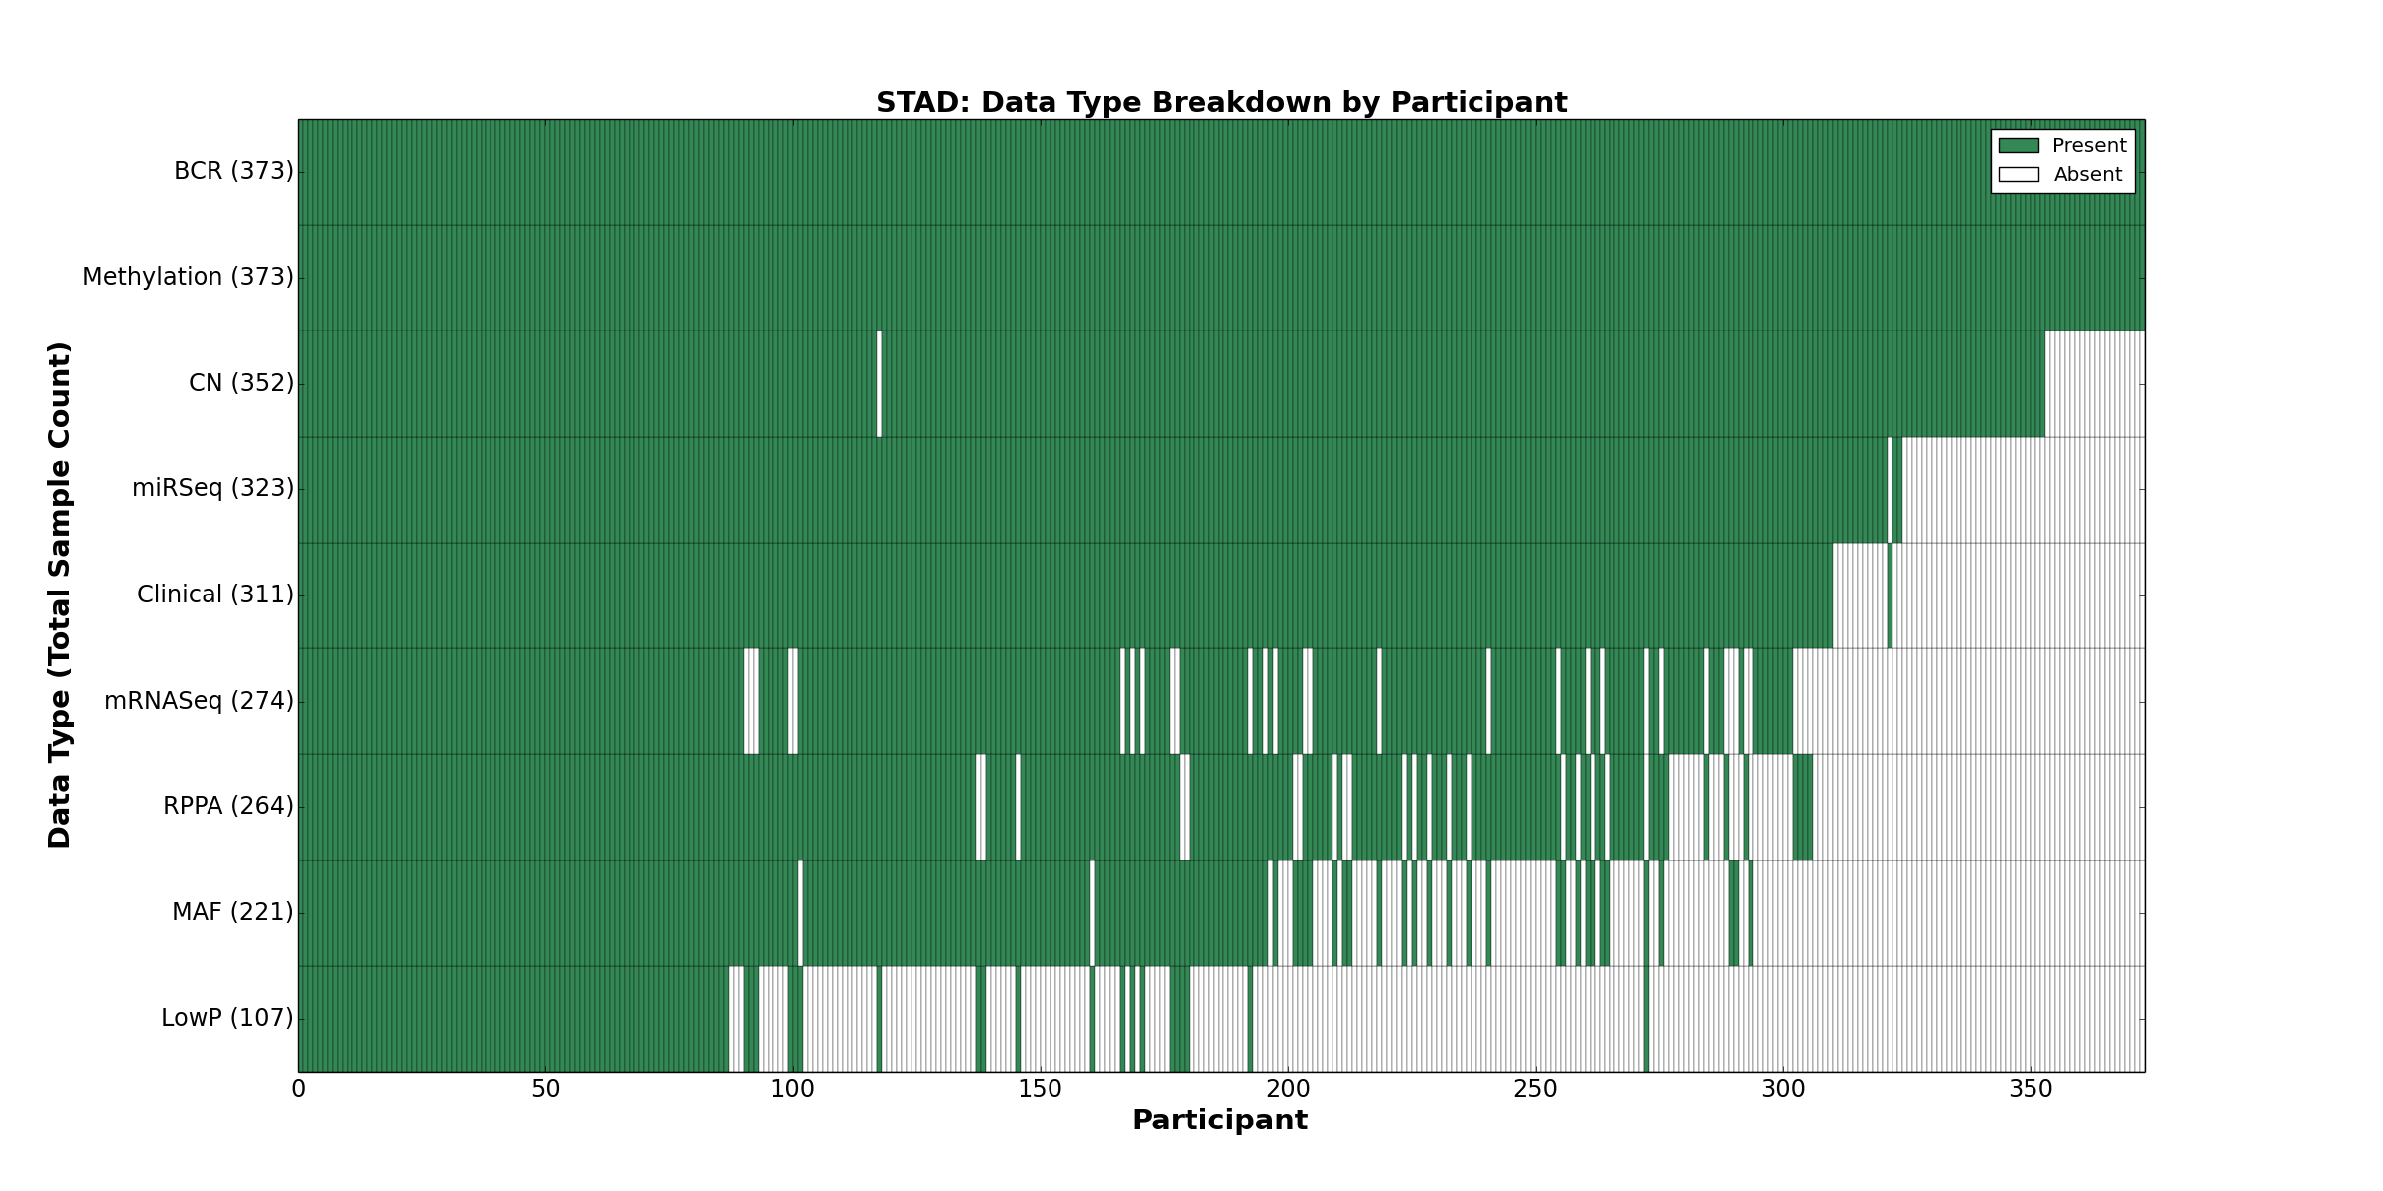Click the LowP (107) row label
2383x1191 pixels.
[x=227, y=1018]
